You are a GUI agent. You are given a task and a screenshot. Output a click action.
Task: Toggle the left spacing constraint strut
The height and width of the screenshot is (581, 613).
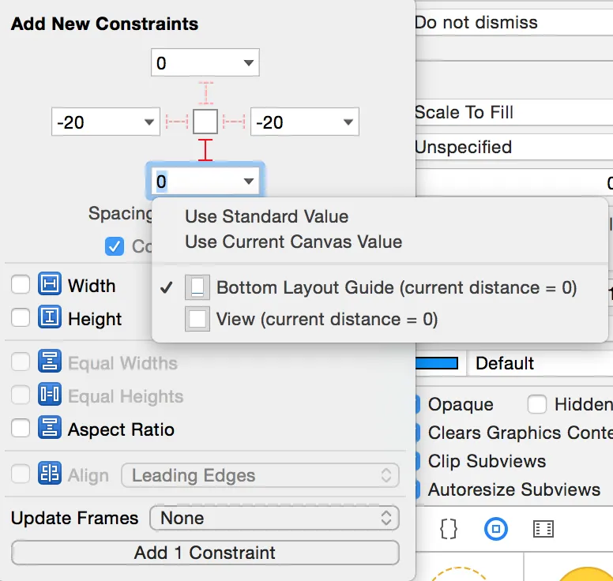point(177,122)
